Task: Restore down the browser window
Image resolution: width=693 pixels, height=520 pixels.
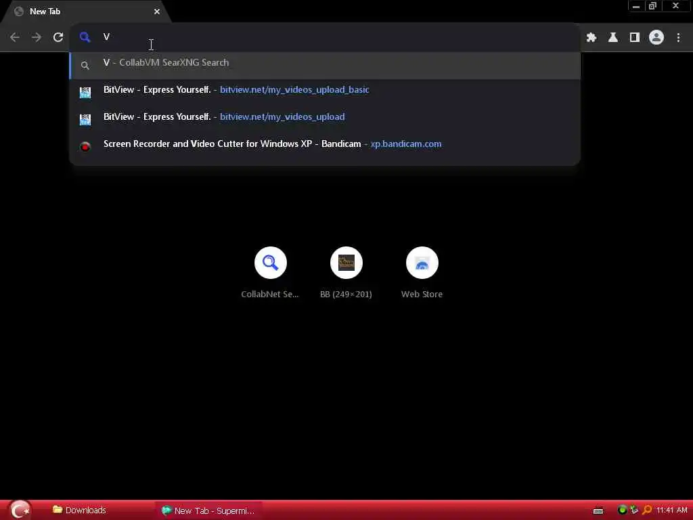Action: click(x=652, y=6)
